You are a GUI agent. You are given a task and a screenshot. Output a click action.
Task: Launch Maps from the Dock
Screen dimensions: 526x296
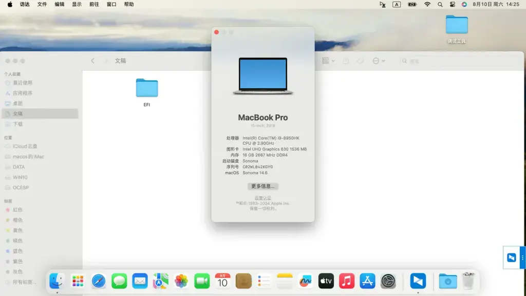tap(161, 281)
